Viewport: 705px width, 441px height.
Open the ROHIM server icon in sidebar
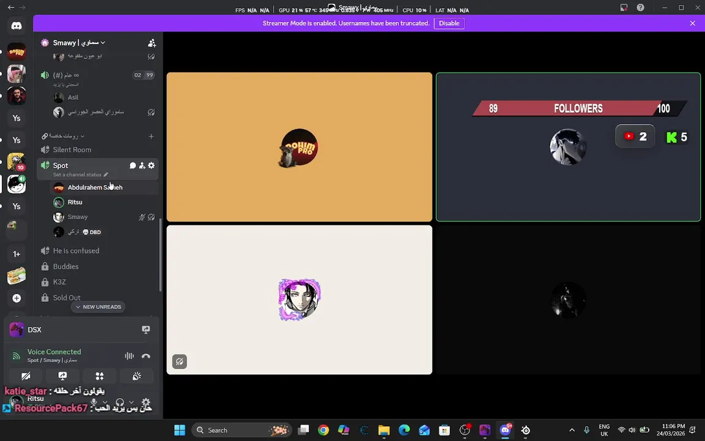click(17, 51)
